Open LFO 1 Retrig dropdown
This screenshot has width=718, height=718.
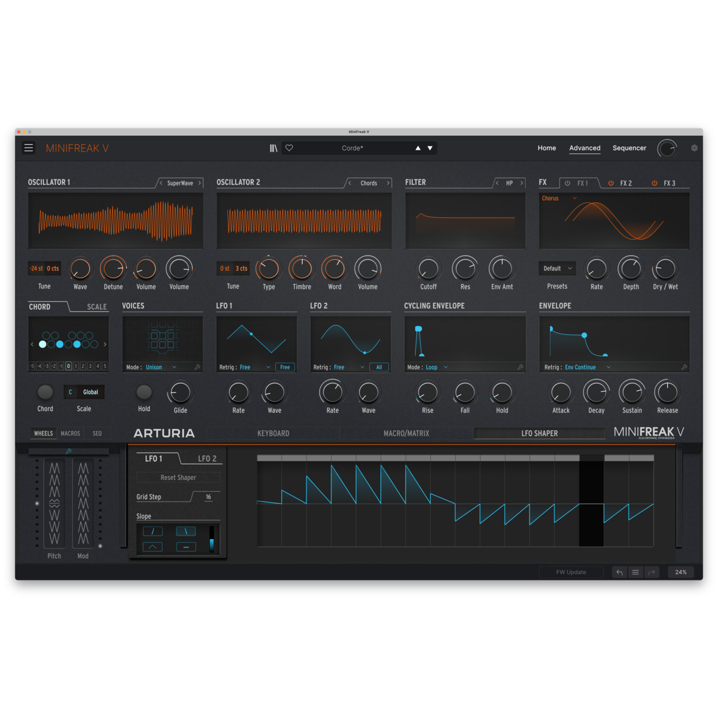click(255, 367)
